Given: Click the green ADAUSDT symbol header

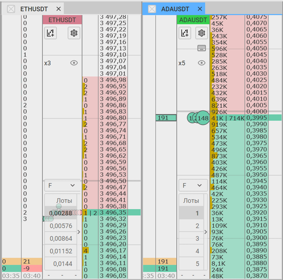Looking at the screenshot, I should coord(193,20).
